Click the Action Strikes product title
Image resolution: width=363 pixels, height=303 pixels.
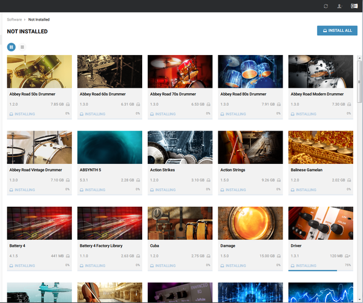coord(163,170)
